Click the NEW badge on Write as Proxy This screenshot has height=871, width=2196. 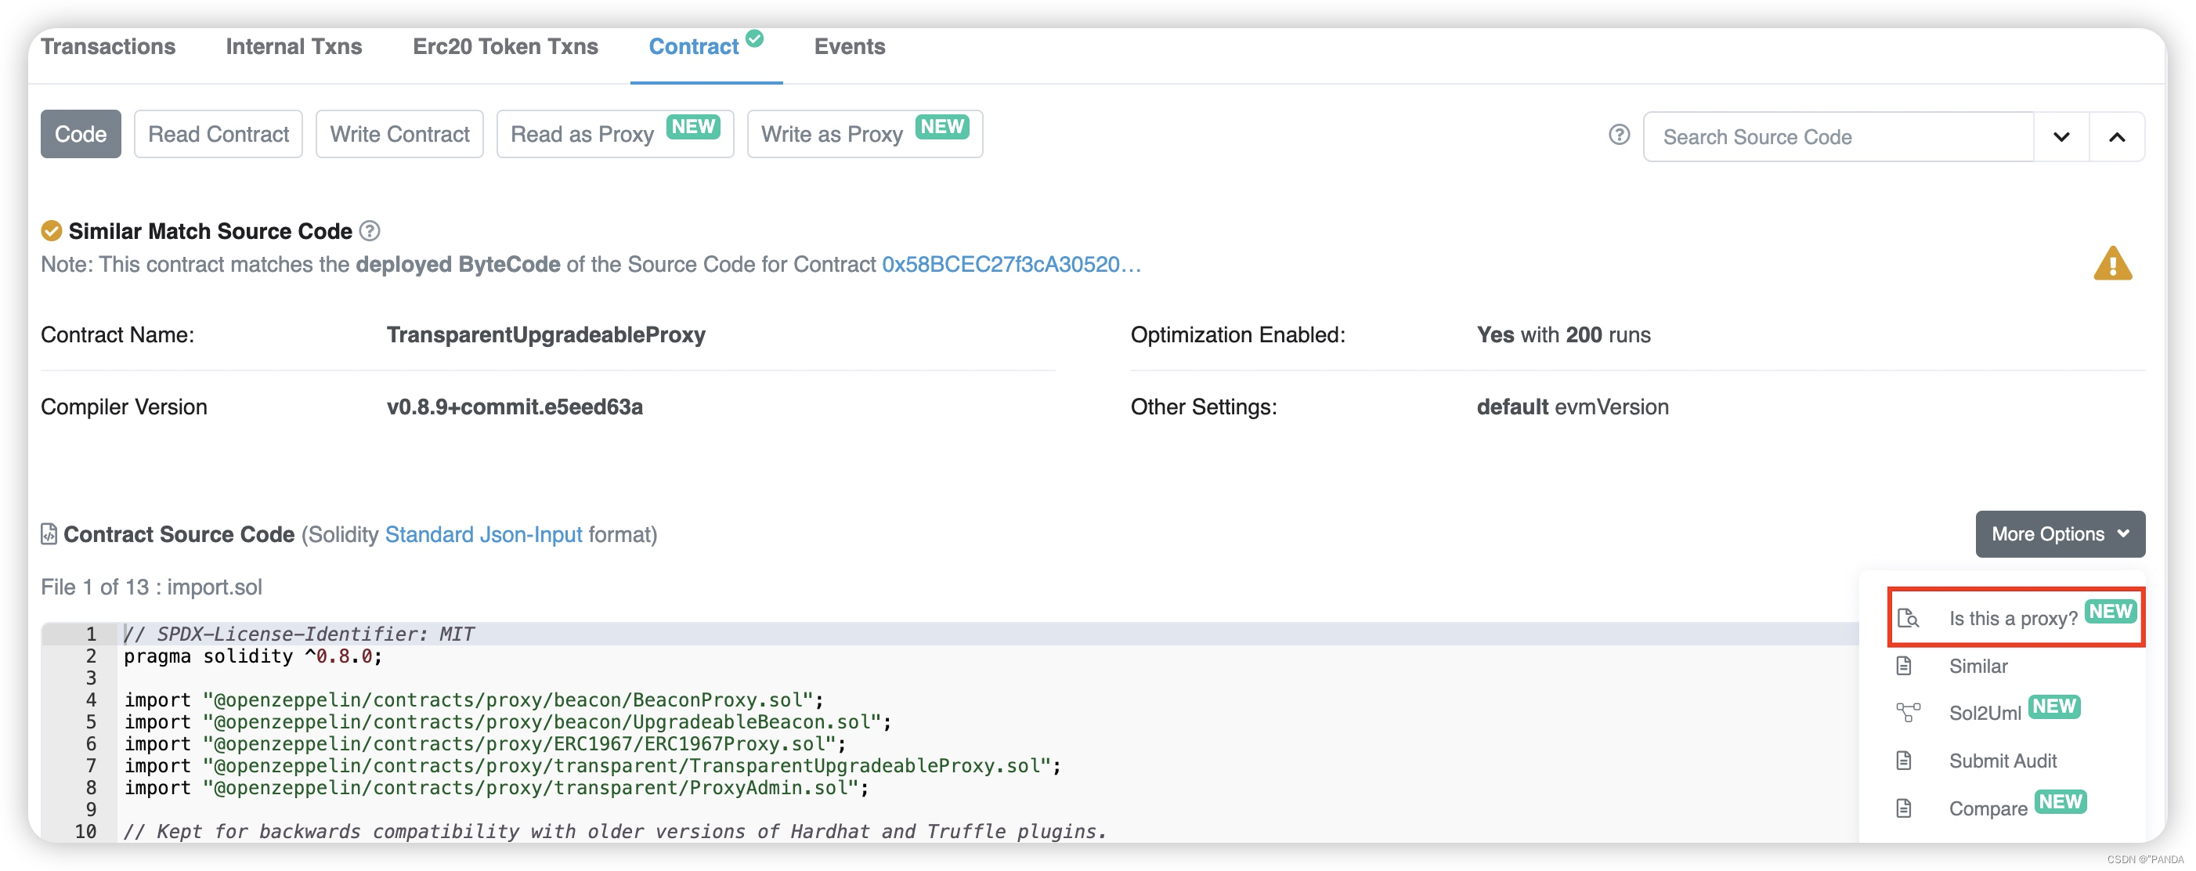[942, 126]
